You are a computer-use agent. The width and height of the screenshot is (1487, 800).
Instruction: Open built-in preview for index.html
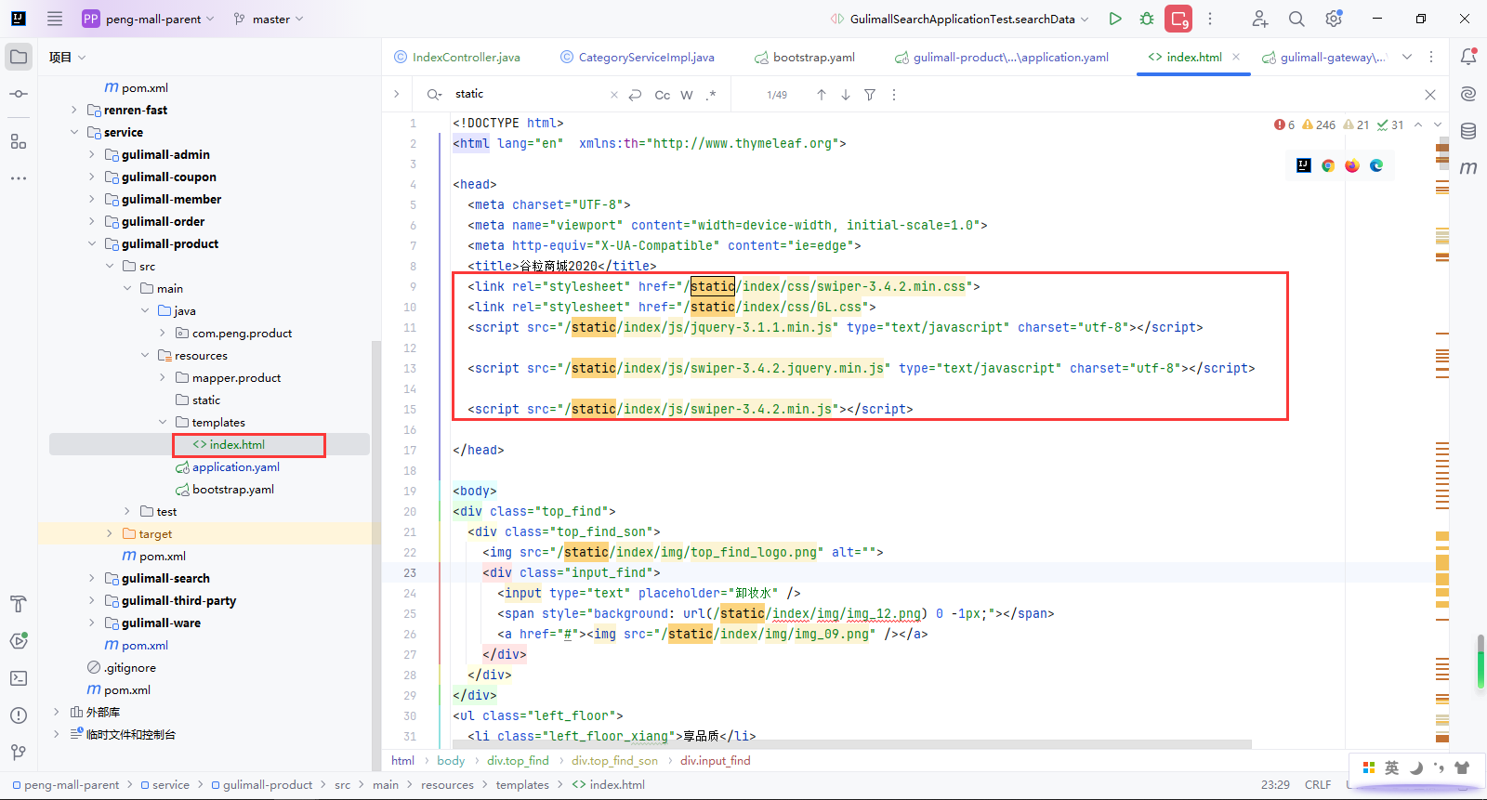(1304, 165)
